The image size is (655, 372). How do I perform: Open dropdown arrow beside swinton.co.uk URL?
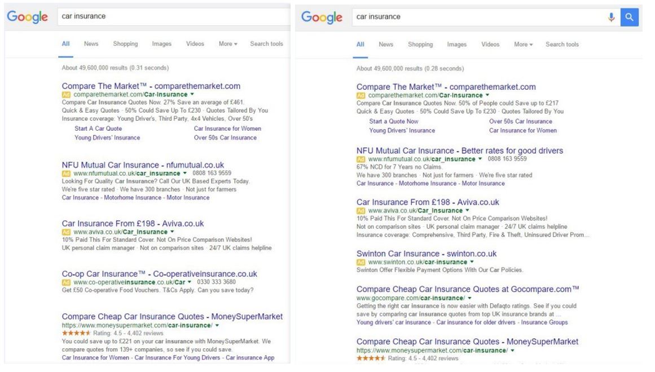472,262
